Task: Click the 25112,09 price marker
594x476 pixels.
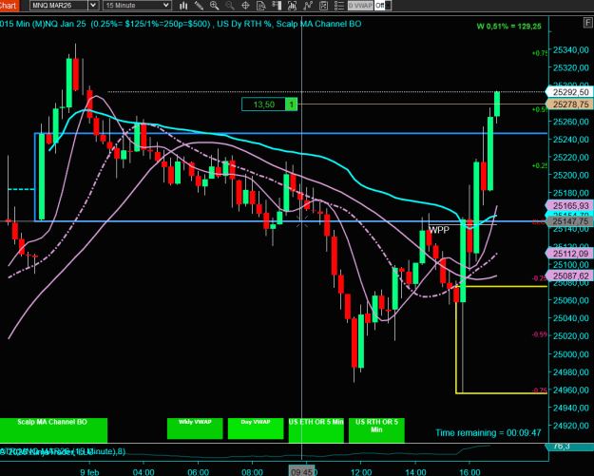Action: (569, 254)
